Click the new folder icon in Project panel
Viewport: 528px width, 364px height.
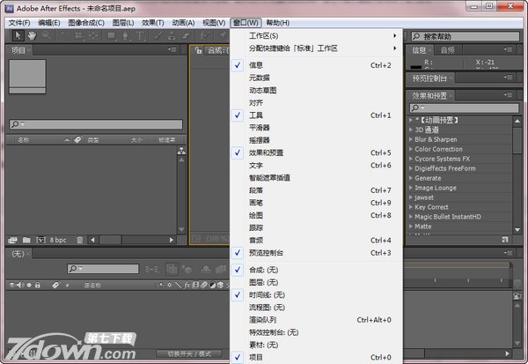pos(26,239)
